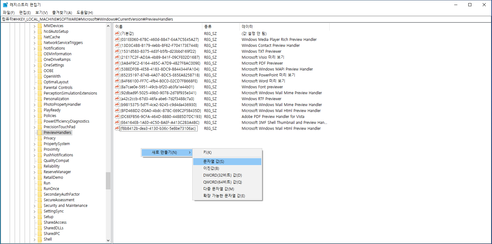Screen dimensions: 492x244
Task: Choose 확장 가능한 문자열 값(E) option
Action: pos(227,196)
